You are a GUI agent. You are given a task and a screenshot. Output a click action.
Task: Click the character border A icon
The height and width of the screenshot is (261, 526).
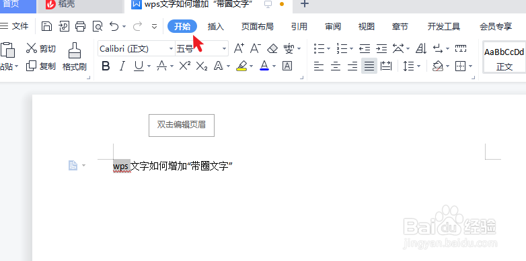(287, 66)
